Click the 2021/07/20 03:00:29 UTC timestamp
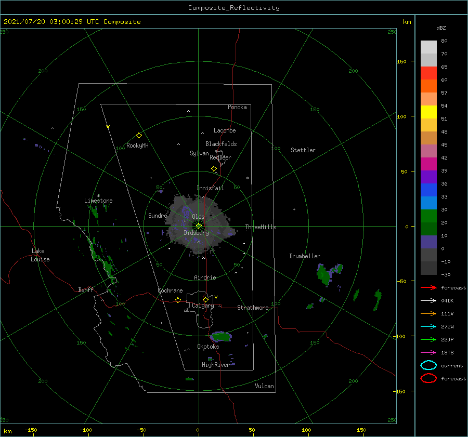The height and width of the screenshot is (437, 468). point(51,22)
